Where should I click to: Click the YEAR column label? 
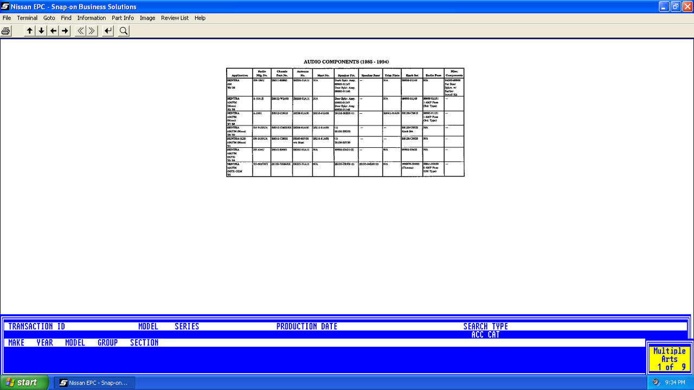click(45, 342)
